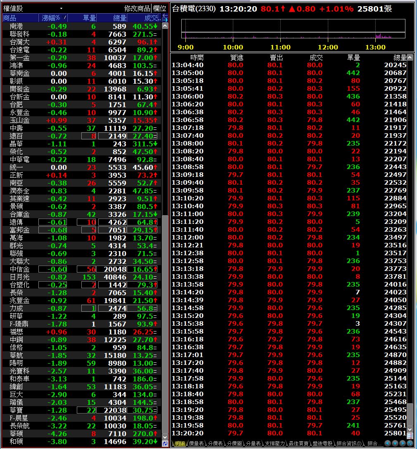The height and width of the screenshot is (449, 417).
Task: Open the 權值股 watchlist dropdown arrow
Action: 61,9
